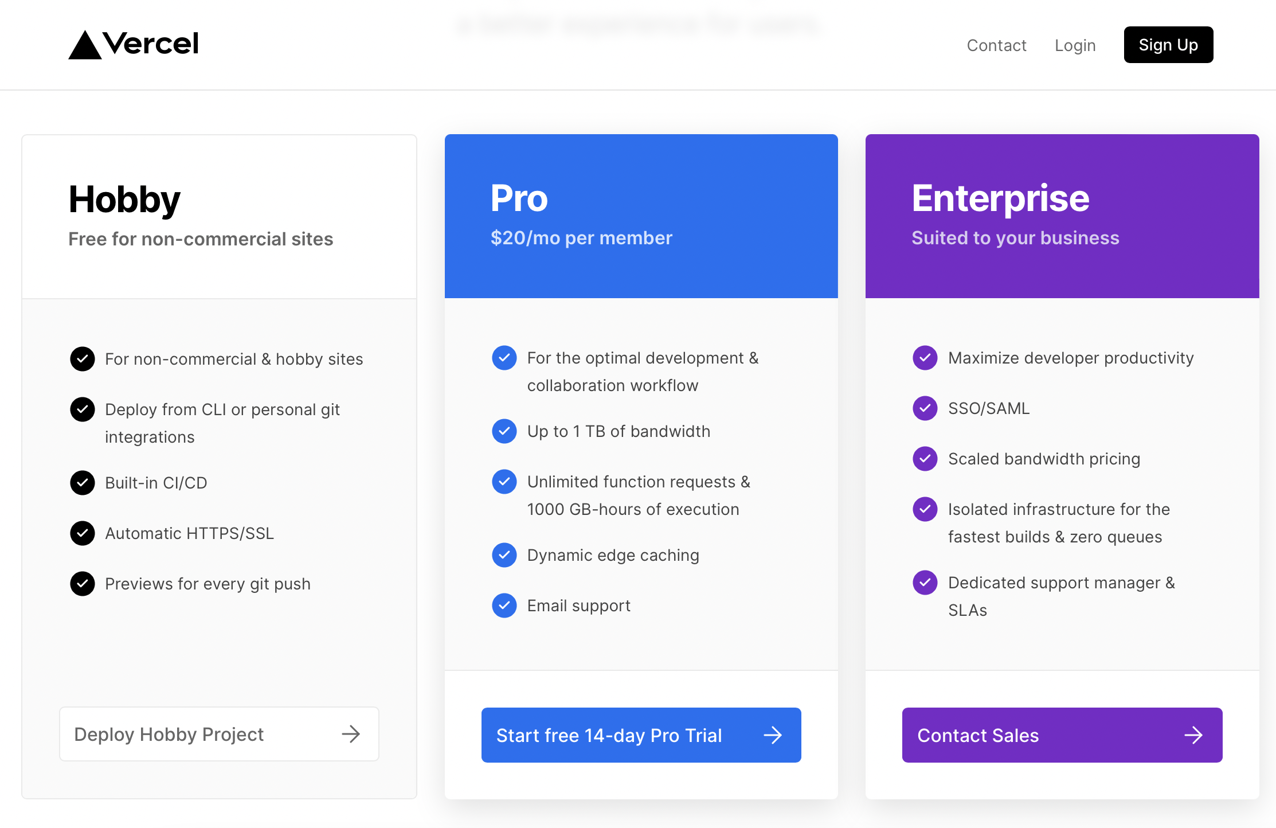
Task: Click blue checkmark beside Dynamic edge caching
Action: tap(504, 555)
